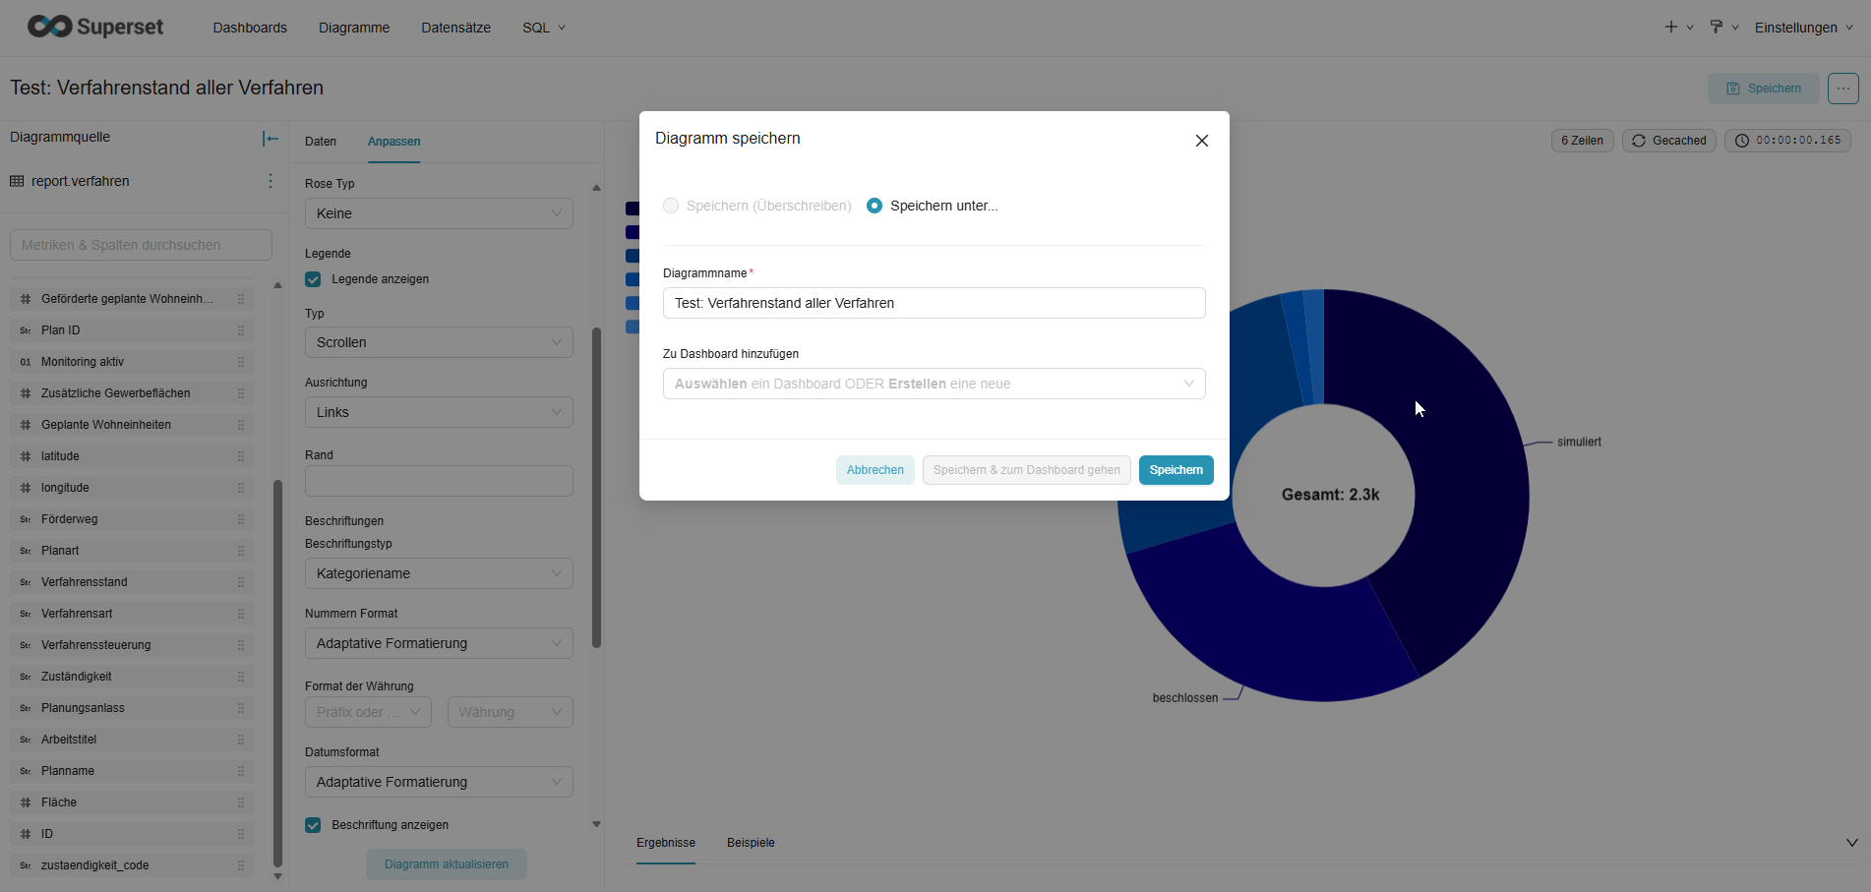Image resolution: width=1871 pixels, height=892 pixels.
Task: Open the three-dots chart actions menu
Action: pos(1842,89)
